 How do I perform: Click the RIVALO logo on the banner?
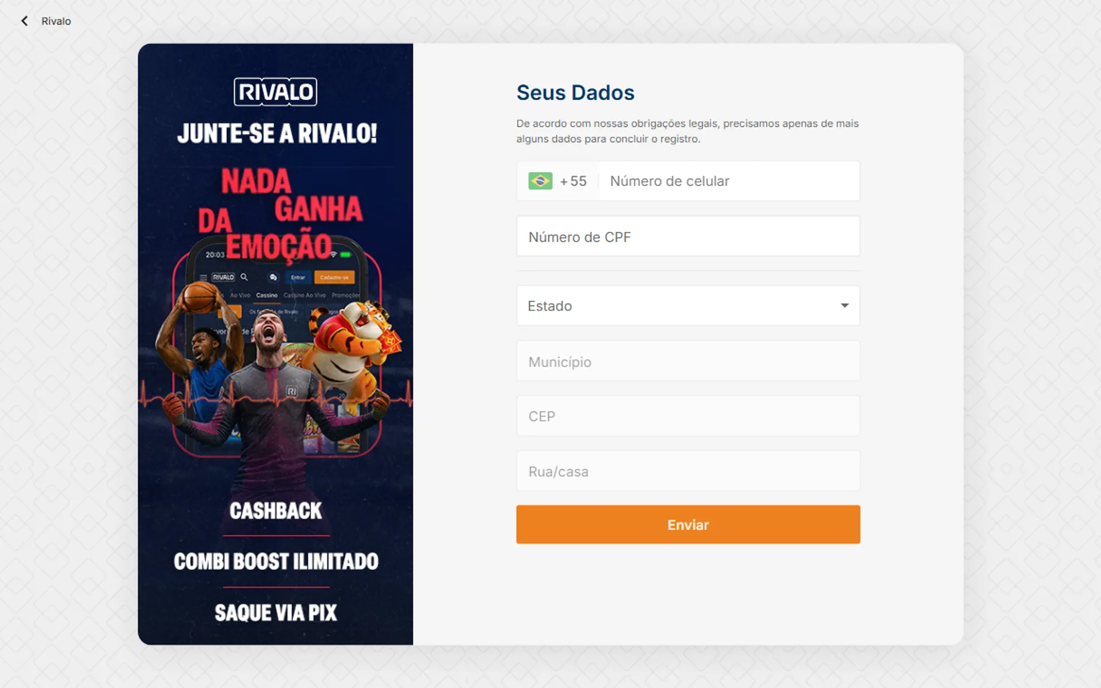275,92
